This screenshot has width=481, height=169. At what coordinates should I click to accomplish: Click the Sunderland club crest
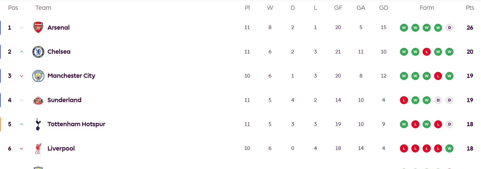tap(38, 100)
